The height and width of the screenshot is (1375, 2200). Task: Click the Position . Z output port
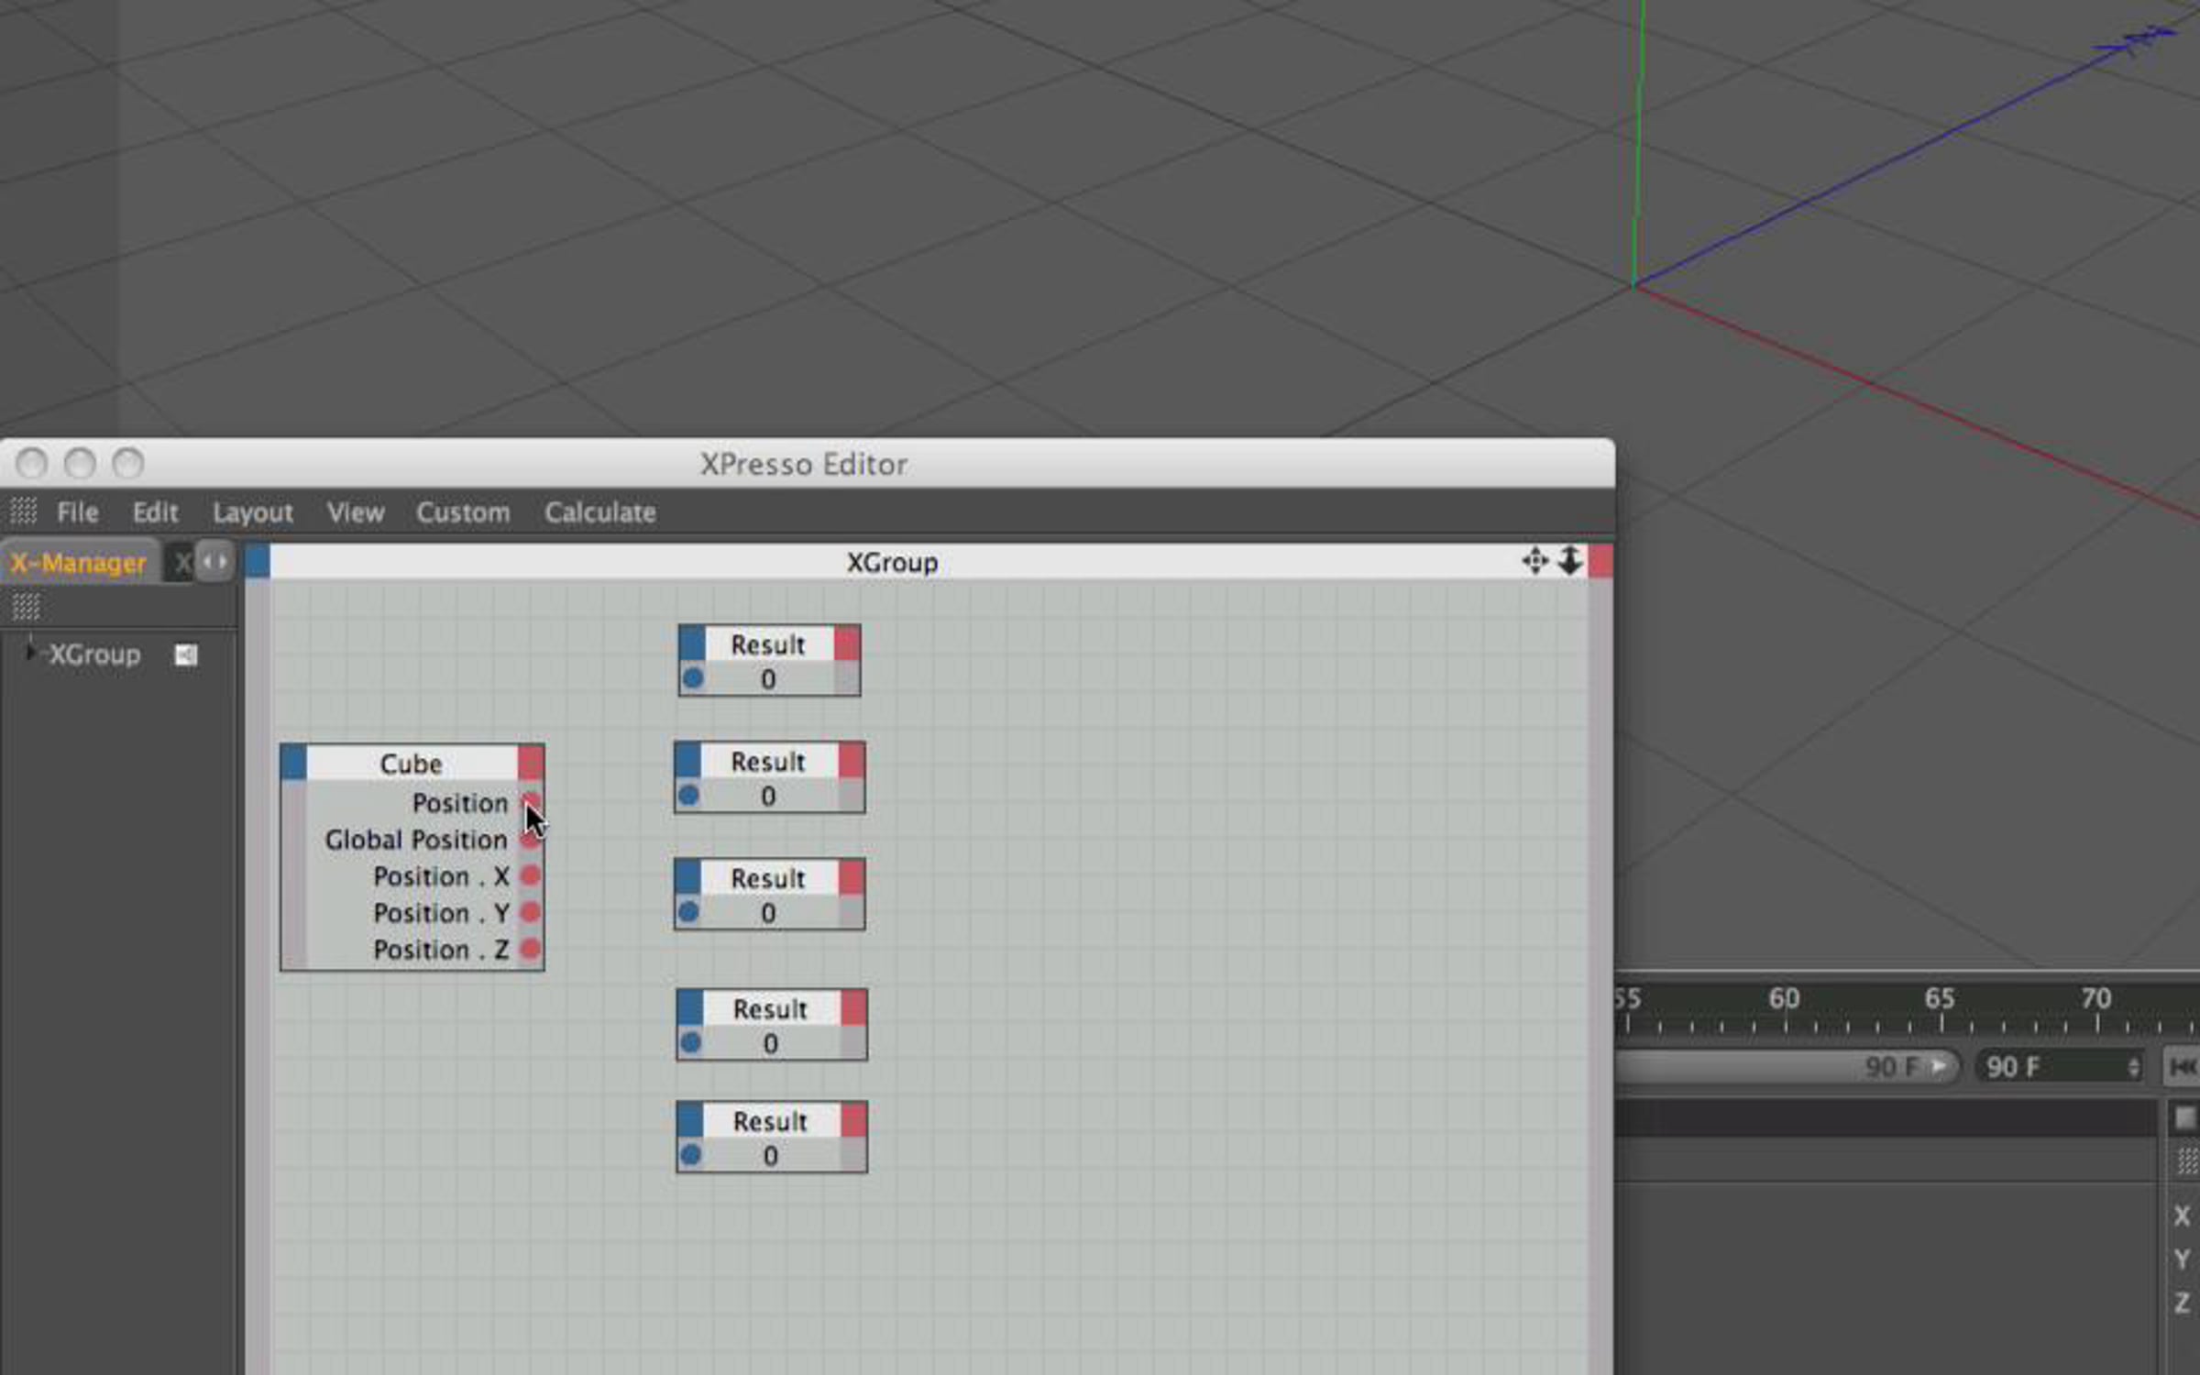530,950
